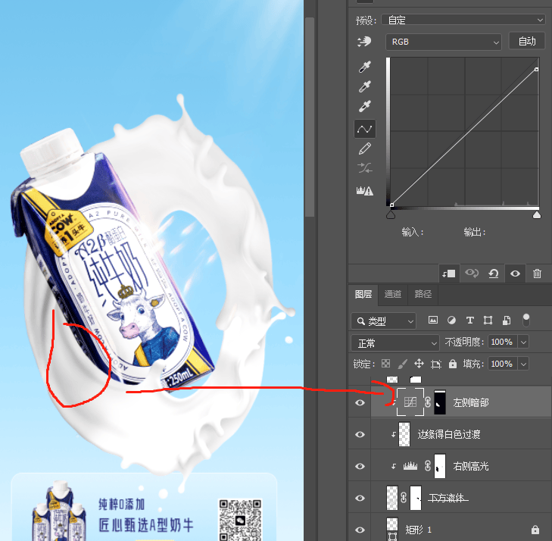
Task: Lock transparent pixels
Action: coord(386,364)
